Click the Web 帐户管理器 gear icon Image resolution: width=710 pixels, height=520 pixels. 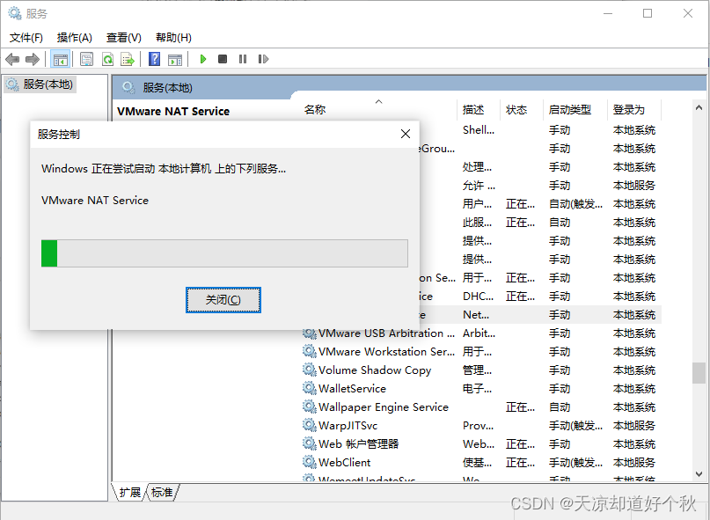310,444
